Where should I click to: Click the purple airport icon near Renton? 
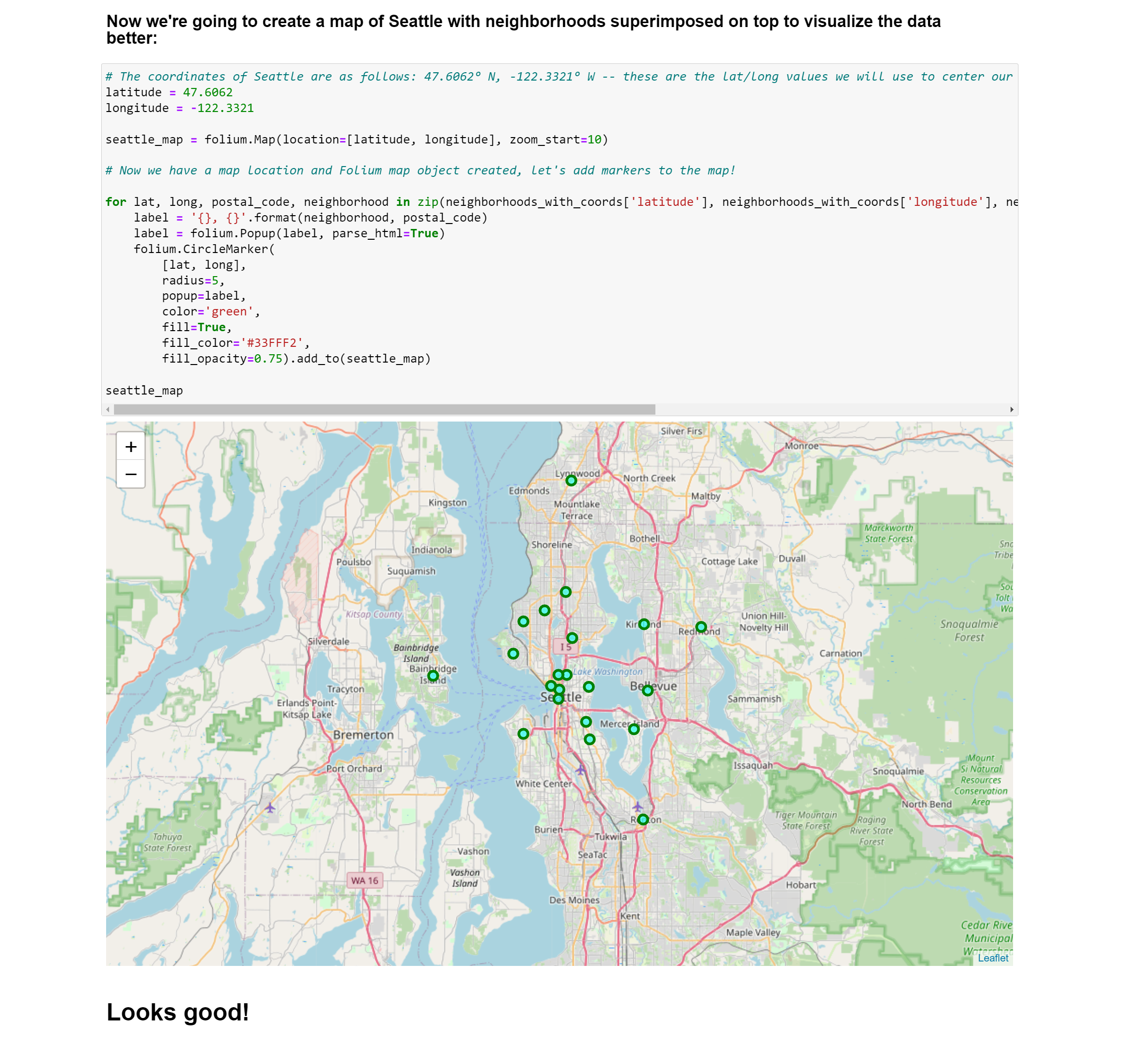click(637, 806)
